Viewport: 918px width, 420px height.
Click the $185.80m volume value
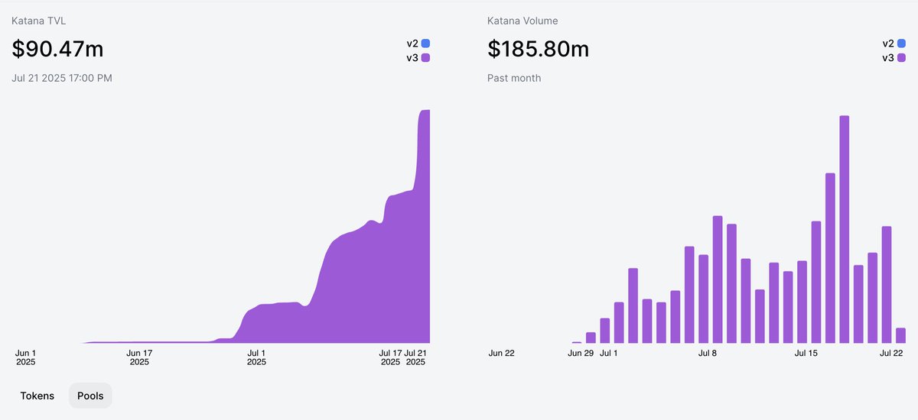tap(539, 50)
